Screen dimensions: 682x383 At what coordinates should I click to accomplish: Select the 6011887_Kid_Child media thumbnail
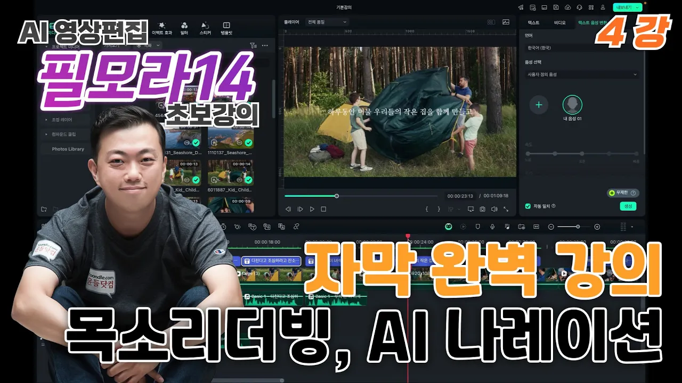(x=231, y=172)
